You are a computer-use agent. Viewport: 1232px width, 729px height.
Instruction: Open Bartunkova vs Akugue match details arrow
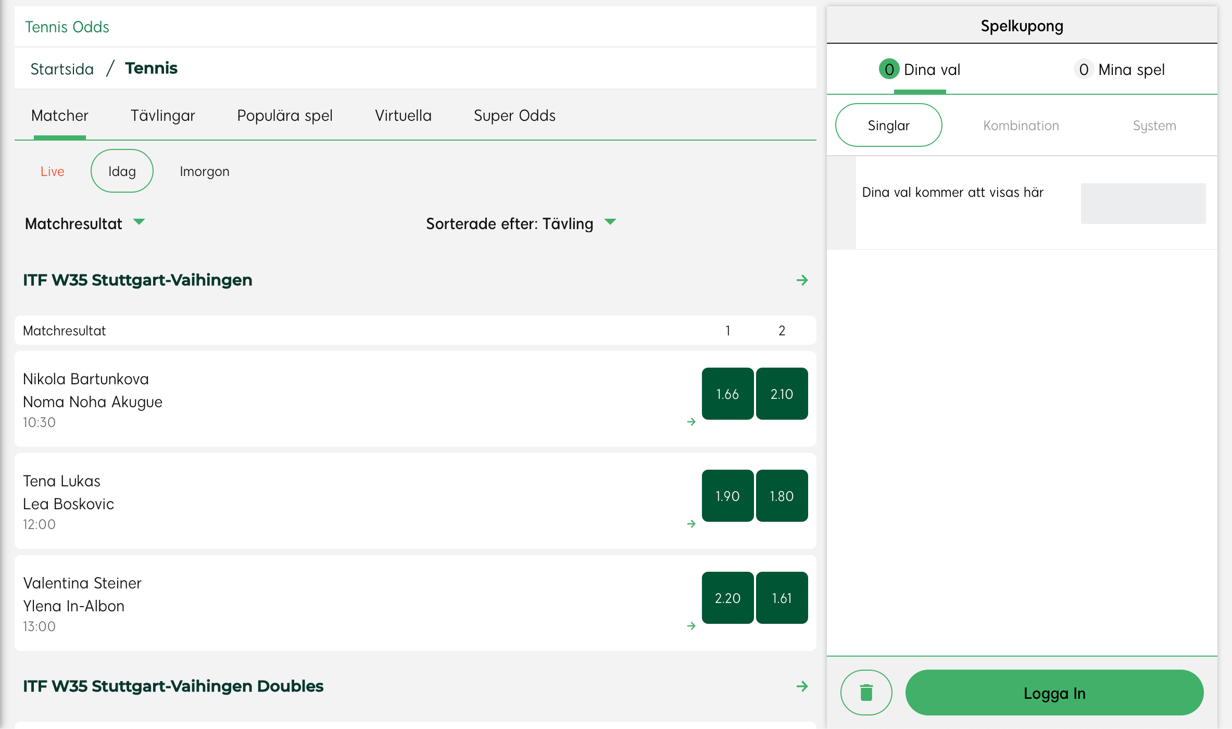(x=692, y=422)
